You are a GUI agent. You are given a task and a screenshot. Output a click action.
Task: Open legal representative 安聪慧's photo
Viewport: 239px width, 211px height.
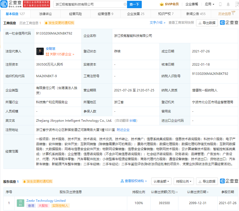coord(40,51)
